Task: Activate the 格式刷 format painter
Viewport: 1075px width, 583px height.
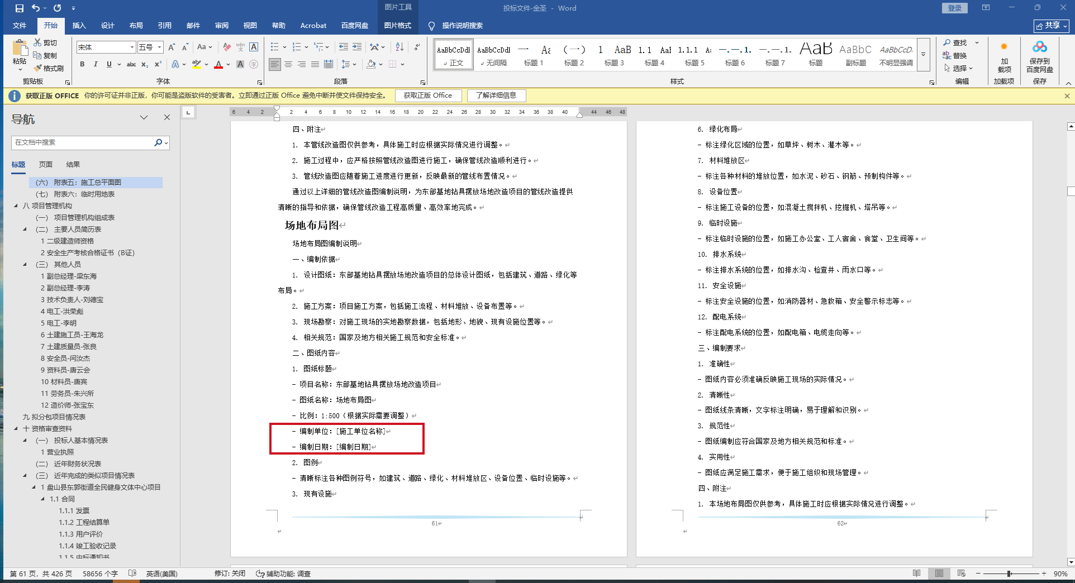Action: 48,68
